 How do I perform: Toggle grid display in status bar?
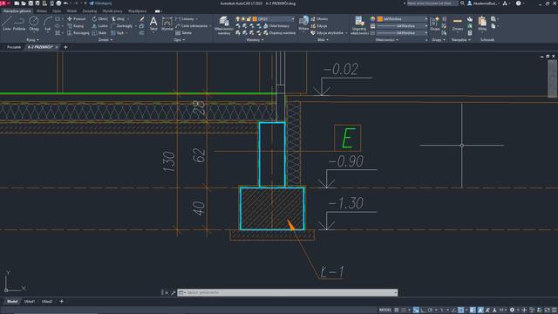[x=397, y=311]
